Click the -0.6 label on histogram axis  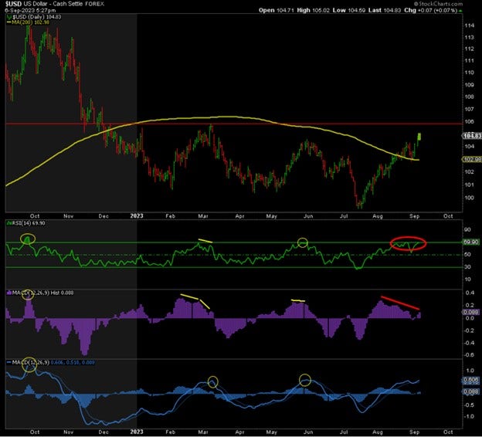(468, 354)
